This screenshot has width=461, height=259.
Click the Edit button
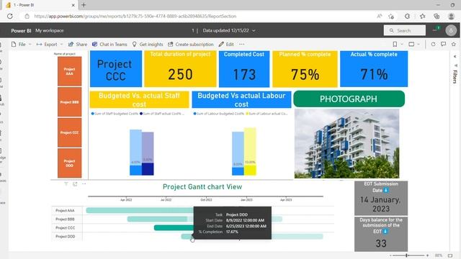226,45
